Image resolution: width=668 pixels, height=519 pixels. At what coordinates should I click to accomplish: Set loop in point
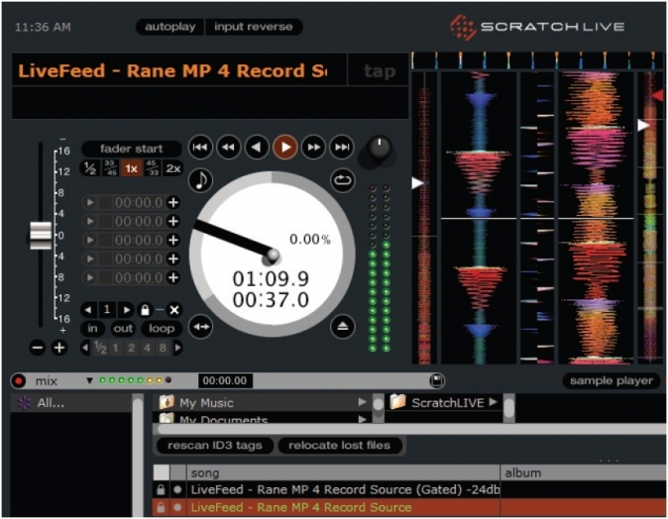click(x=92, y=329)
